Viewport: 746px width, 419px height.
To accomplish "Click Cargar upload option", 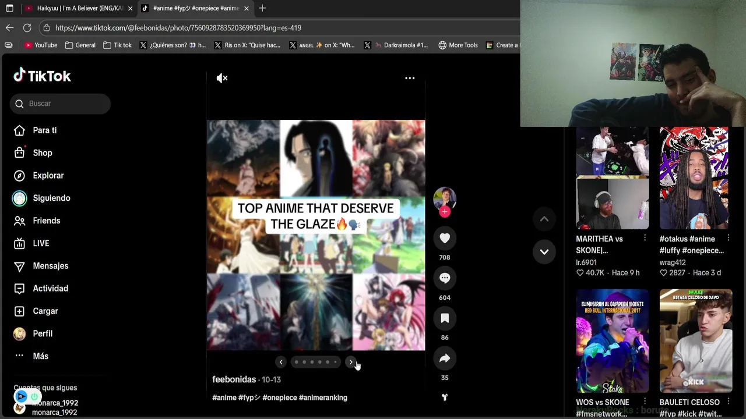I will click(36, 311).
